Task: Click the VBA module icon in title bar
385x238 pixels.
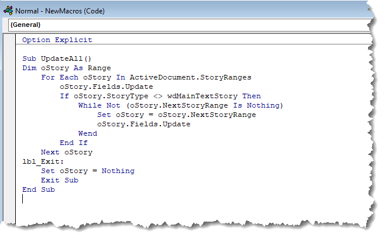Action: (8, 11)
